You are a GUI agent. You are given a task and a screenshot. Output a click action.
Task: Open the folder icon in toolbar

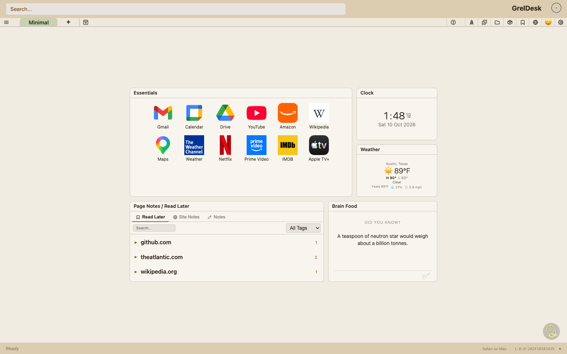[497, 22]
